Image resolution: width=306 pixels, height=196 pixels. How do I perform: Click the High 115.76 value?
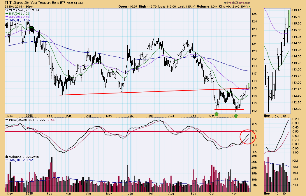(x=148, y=6)
